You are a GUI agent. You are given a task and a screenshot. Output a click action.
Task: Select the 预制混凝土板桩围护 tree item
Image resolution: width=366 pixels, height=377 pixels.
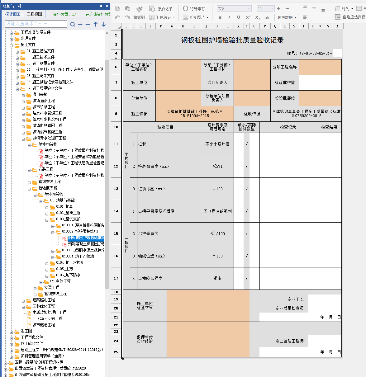coord(86,244)
